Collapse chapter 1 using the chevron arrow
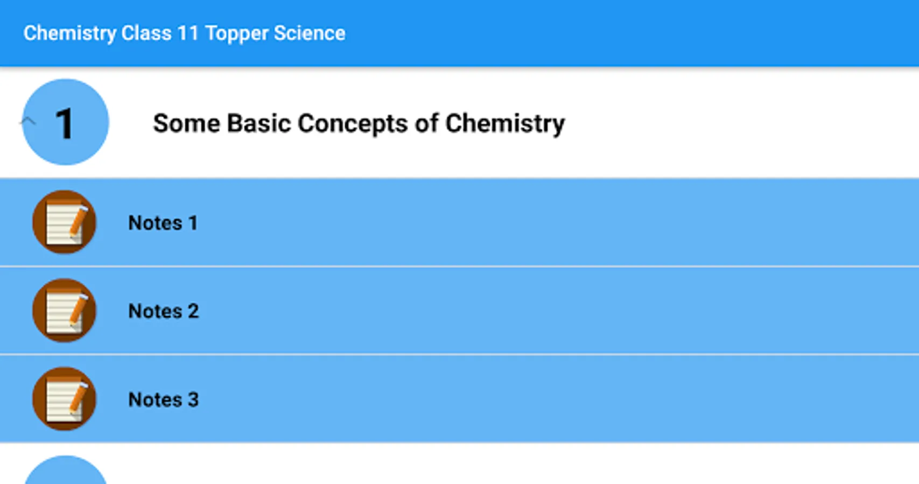 [28, 122]
